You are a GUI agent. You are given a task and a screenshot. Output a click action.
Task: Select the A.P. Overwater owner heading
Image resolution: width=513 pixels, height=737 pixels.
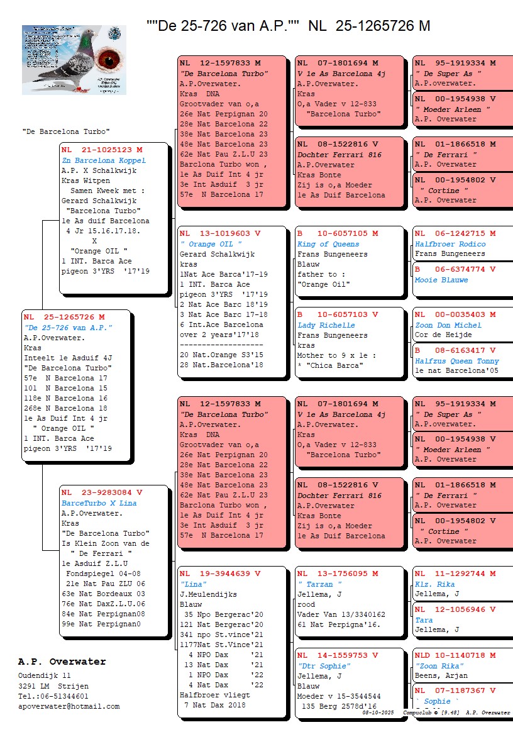(62, 662)
